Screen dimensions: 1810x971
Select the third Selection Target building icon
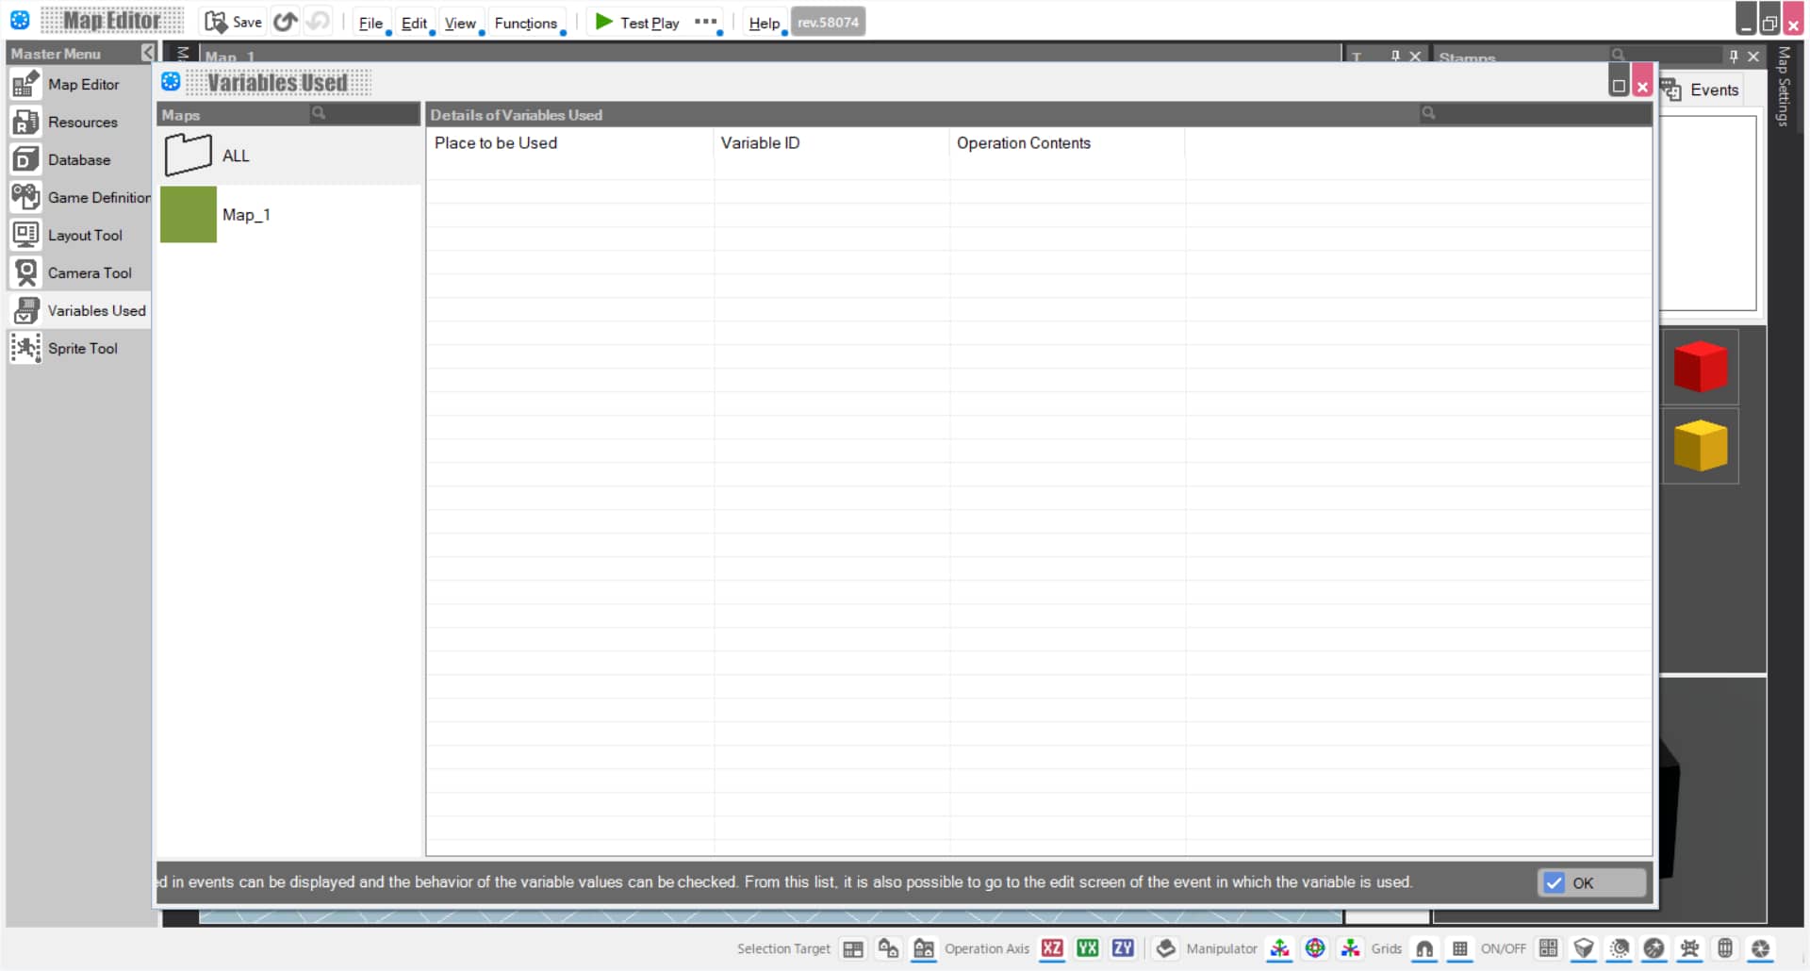click(924, 949)
